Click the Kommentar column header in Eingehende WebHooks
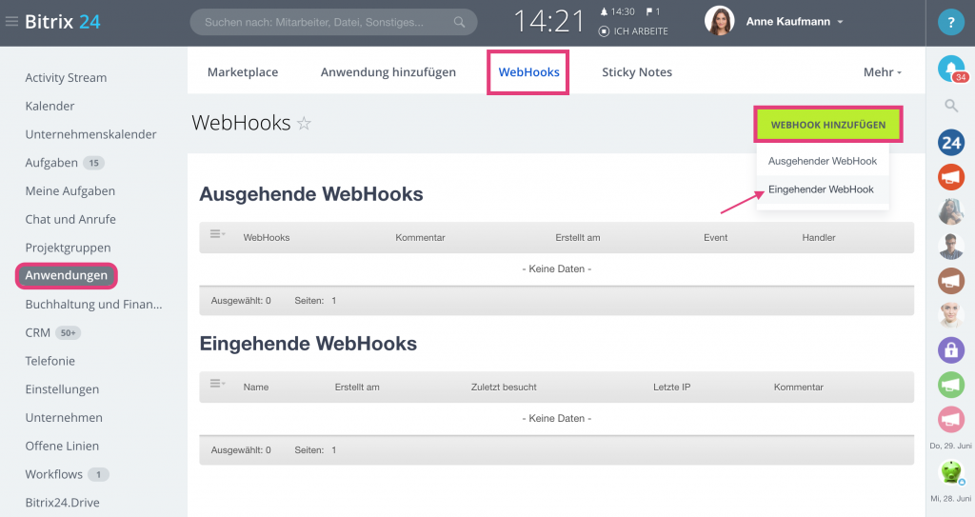 pyautogui.click(x=799, y=387)
